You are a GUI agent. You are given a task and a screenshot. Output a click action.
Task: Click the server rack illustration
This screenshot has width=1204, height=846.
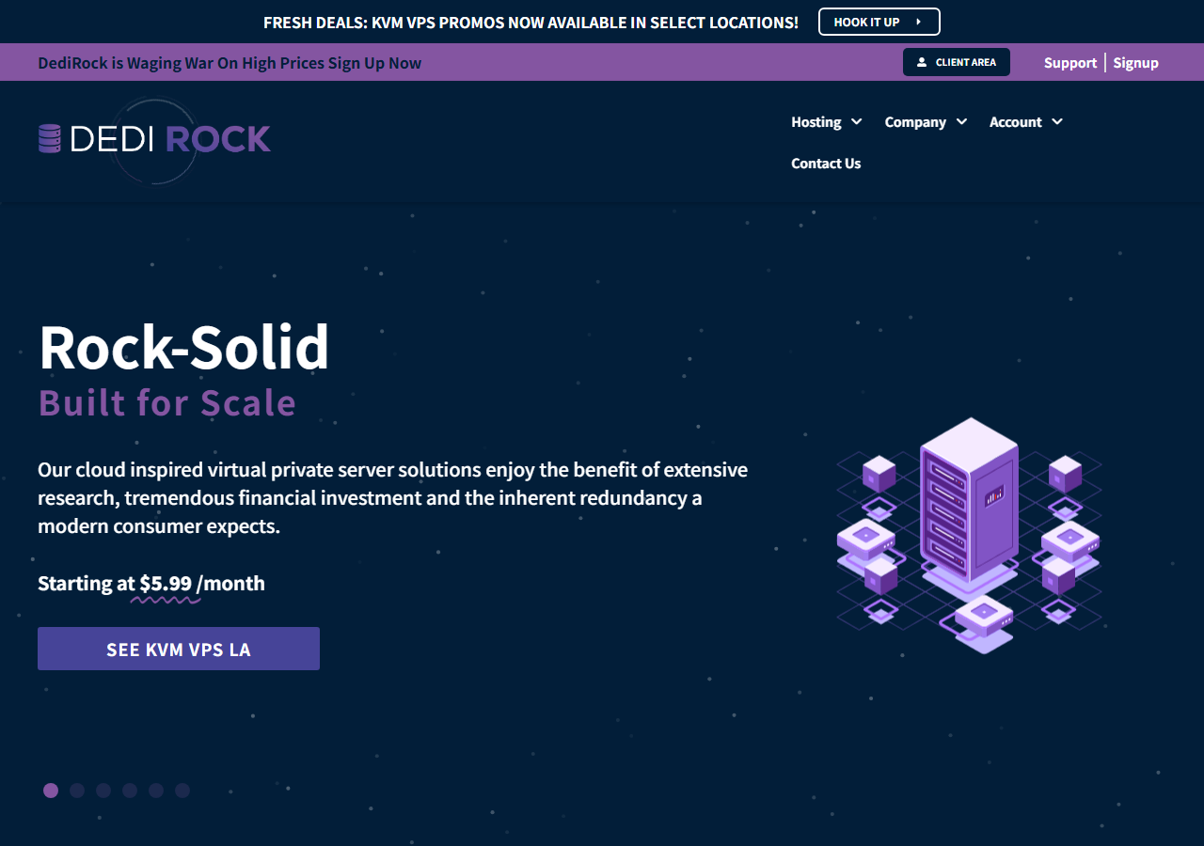[x=969, y=536]
